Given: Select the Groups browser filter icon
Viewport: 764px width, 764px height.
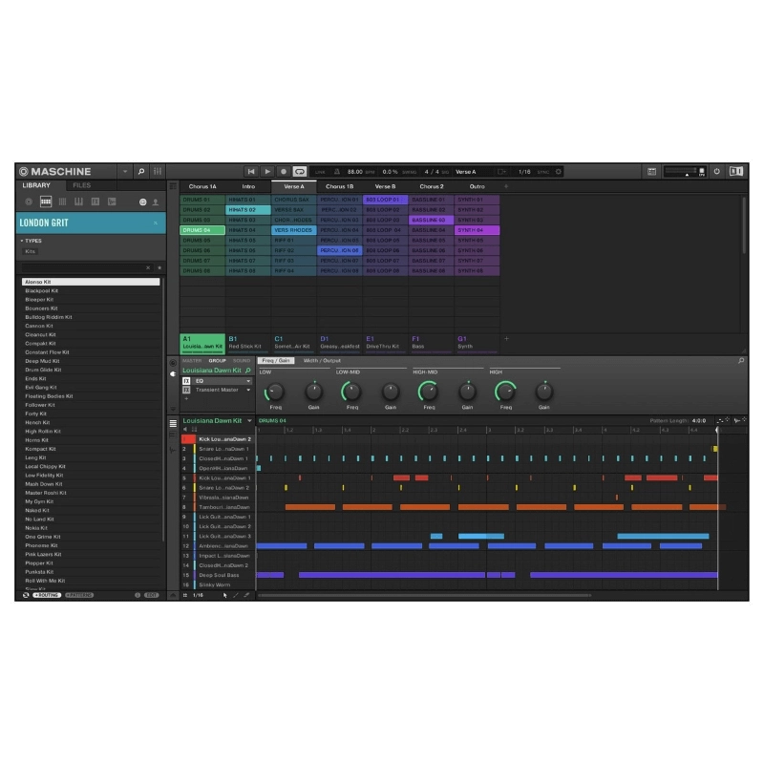Looking at the screenshot, I should (x=46, y=202).
